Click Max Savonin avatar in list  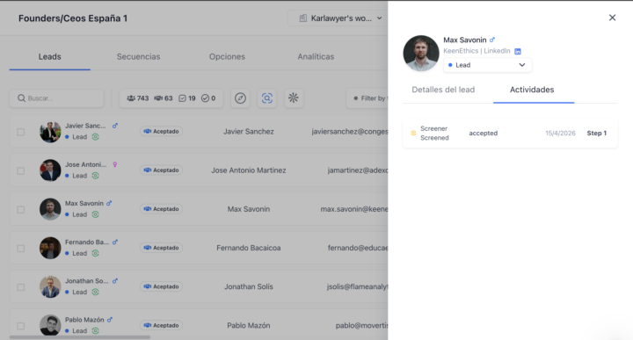tap(50, 209)
